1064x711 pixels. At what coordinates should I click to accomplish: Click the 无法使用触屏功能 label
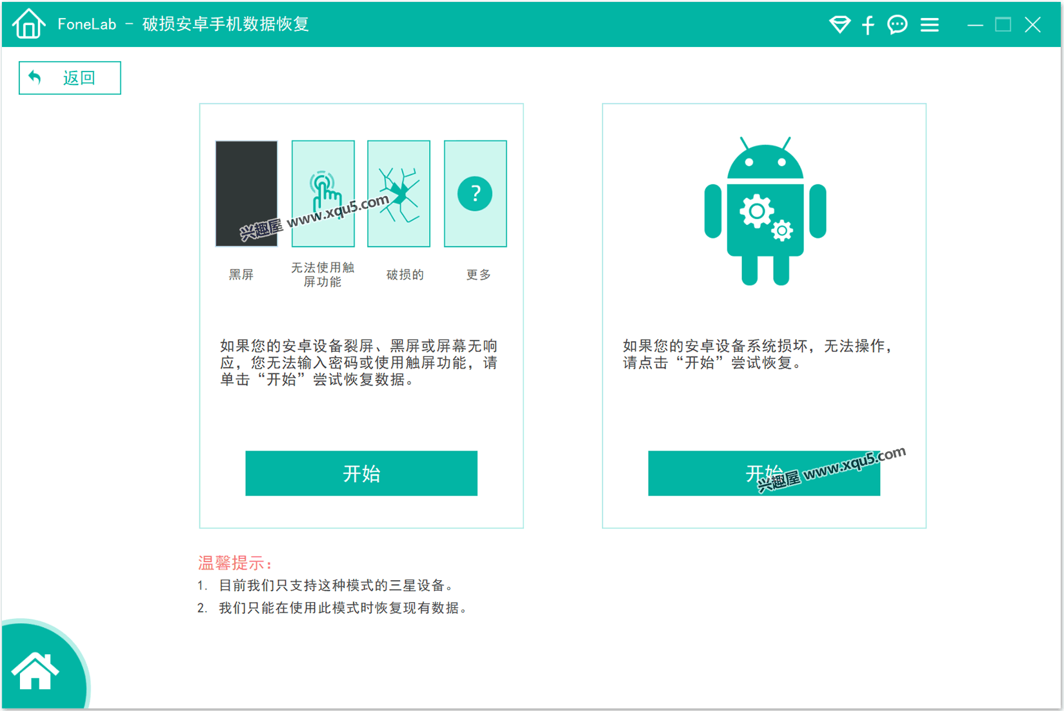tap(323, 275)
